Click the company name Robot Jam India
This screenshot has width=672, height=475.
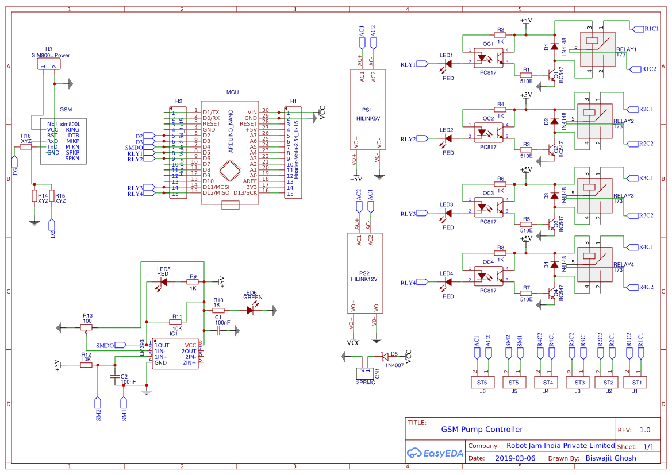point(559,445)
